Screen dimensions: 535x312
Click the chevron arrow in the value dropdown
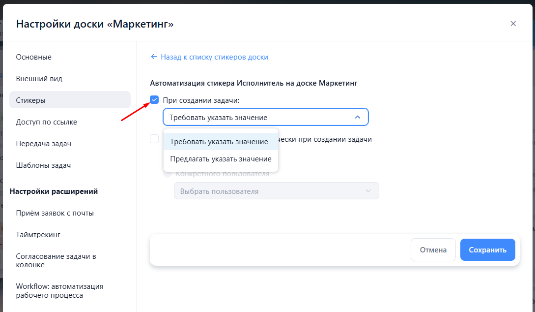[x=357, y=117]
